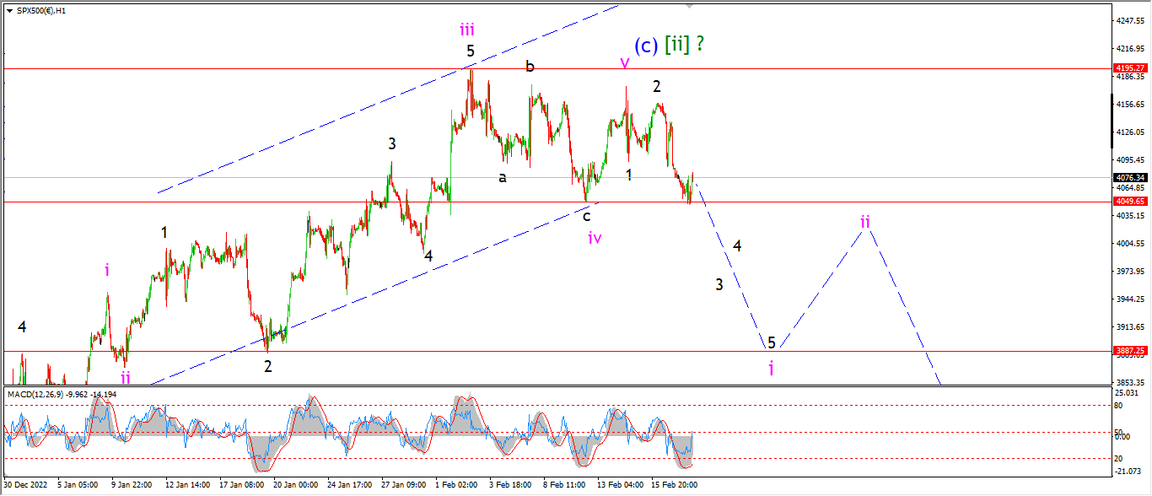The width and height of the screenshot is (1152, 496).
Task: Click the 1 Feb 02:00 date label
Action: pos(455,485)
